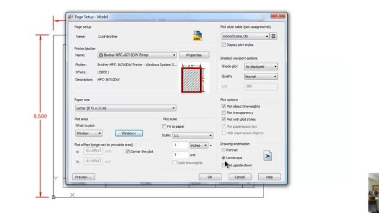Enable Fit to paper checkbox
The image size is (379, 213).
coord(165,126)
